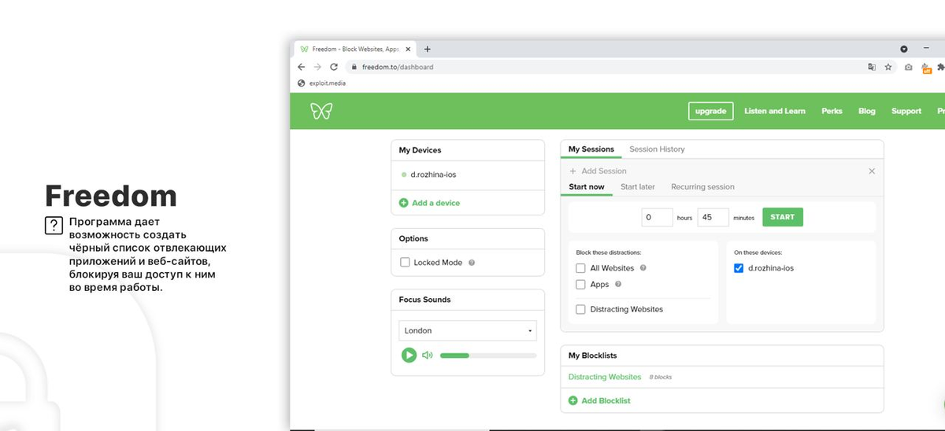The width and height of the screenshot is (945, 431).
Task: Click the upgrade button
Action: (x=710, y=111)
